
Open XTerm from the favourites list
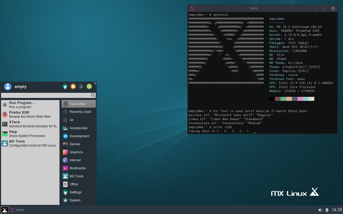tap(30, 124)
